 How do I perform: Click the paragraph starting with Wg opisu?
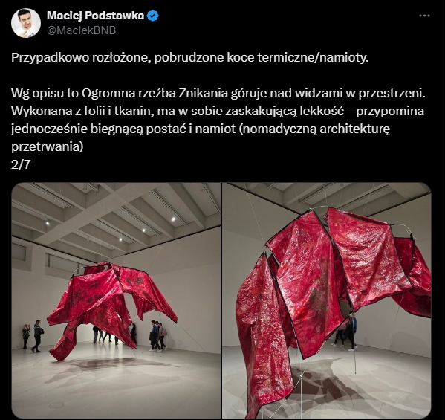click(218, 120)
